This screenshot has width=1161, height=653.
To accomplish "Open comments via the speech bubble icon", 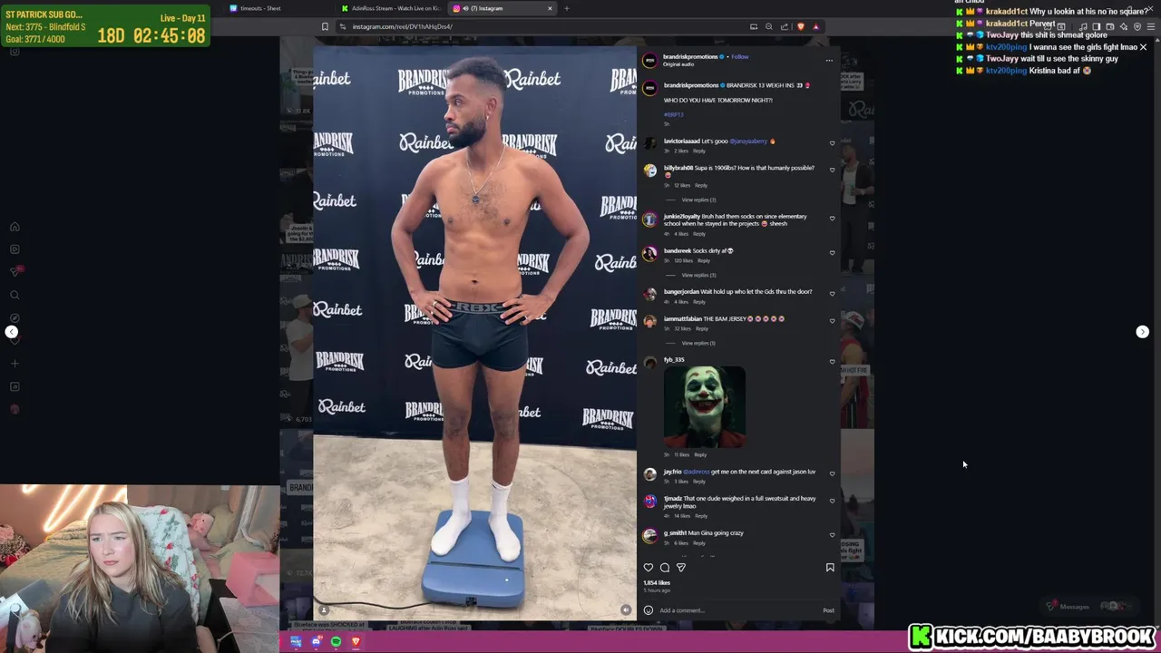I will 665,568.
